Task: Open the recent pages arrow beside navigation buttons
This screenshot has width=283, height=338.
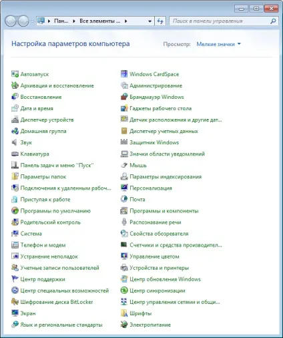Action: 33,21
